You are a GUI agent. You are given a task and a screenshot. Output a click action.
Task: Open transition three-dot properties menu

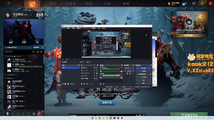point(133,74)
